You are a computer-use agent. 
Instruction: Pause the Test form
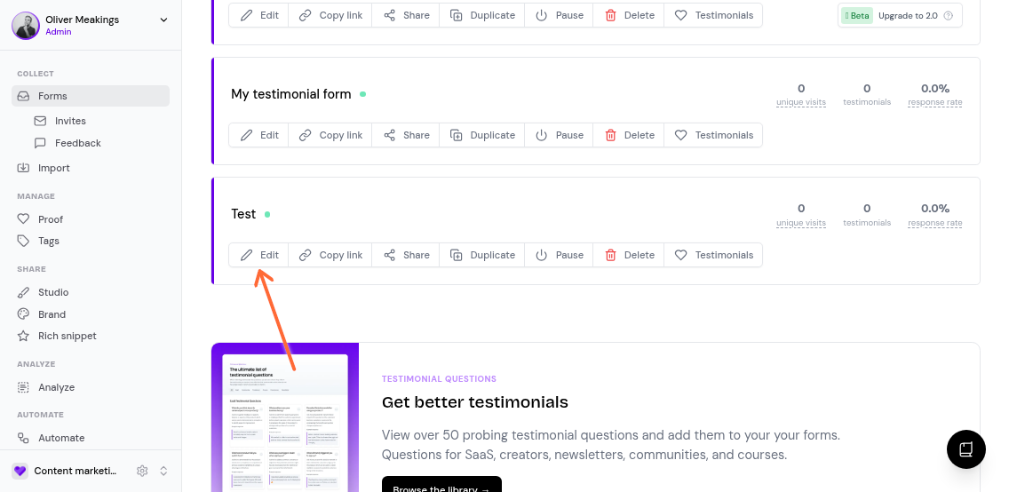560,255
